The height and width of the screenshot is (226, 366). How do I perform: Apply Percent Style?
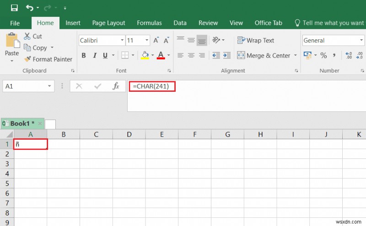click(x=323, y=55)
